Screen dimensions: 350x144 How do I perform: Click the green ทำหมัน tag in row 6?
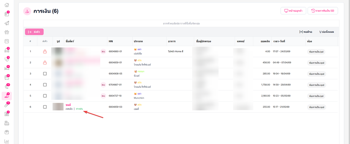point(79,109)
